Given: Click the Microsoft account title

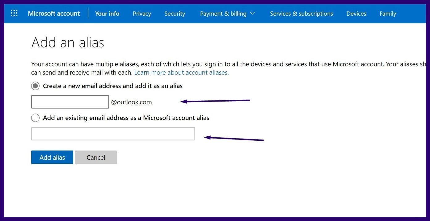Looking at the screenshot, I should click(54, 14).
